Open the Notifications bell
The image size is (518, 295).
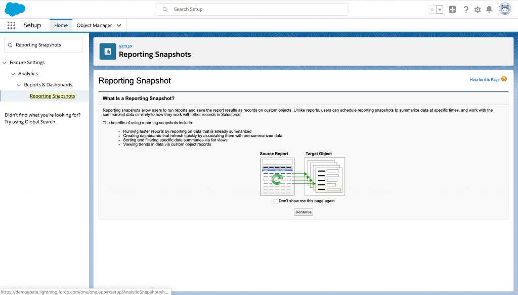pyautogui.click(x=489, y=10)
